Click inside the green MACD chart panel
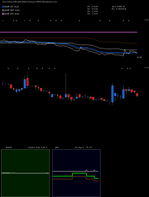 [25, 173]
